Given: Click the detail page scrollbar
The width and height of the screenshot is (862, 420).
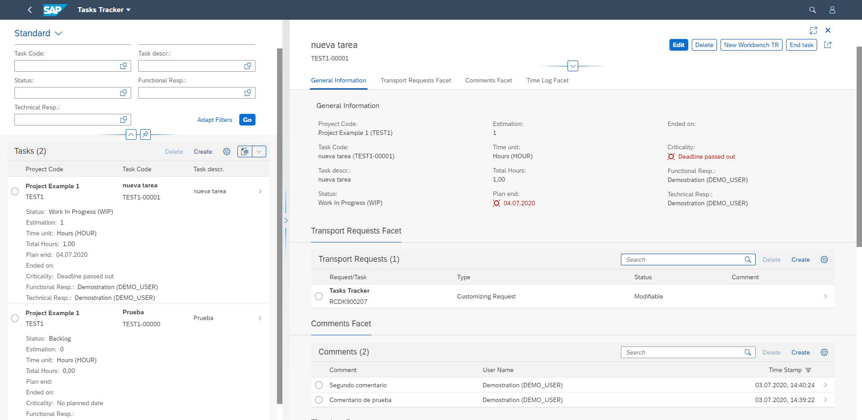Looking at the screenshot, I should (859, 147).
